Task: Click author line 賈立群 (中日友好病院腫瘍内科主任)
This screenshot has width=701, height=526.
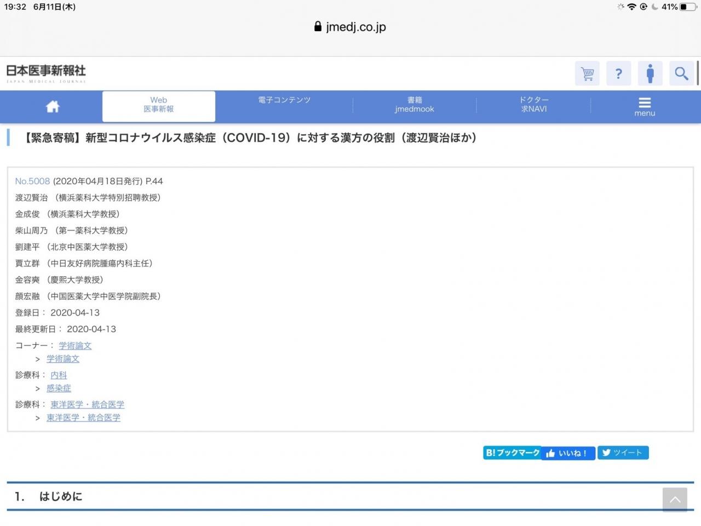Action: 84,264
